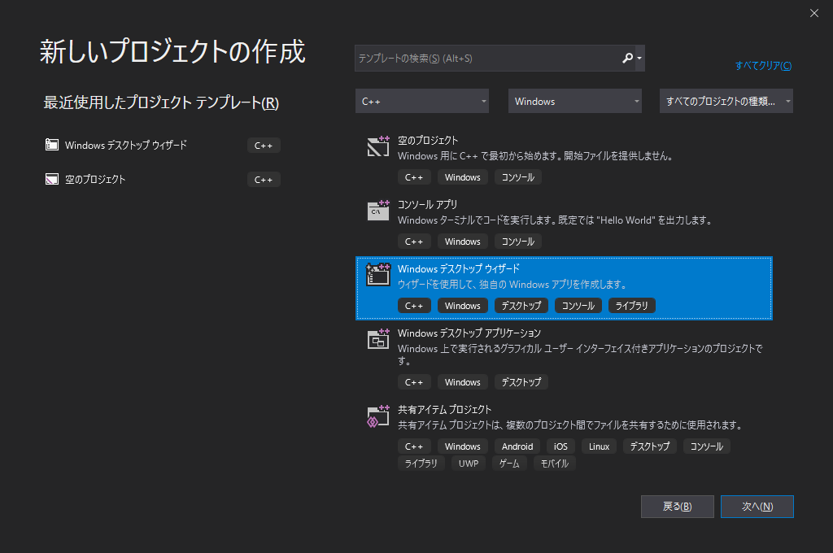Open the すべてのプロジェクトの種類 dropdown
The image size is (833, 553).
pos(726,101)
